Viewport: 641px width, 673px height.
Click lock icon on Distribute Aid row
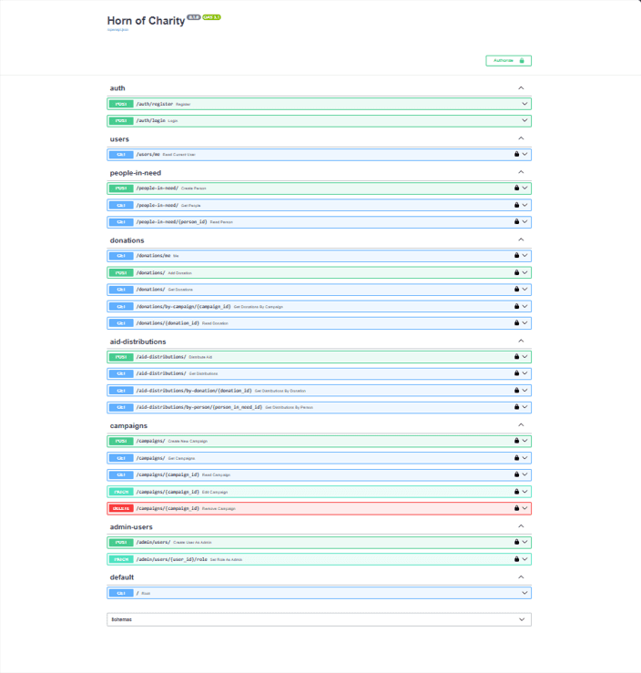516,357
